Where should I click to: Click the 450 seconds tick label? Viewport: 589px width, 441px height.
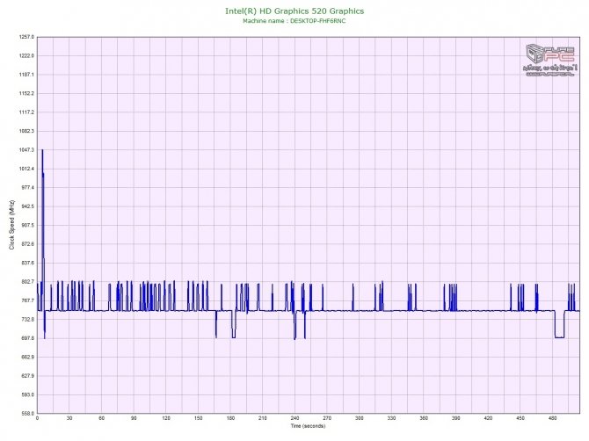520,418
